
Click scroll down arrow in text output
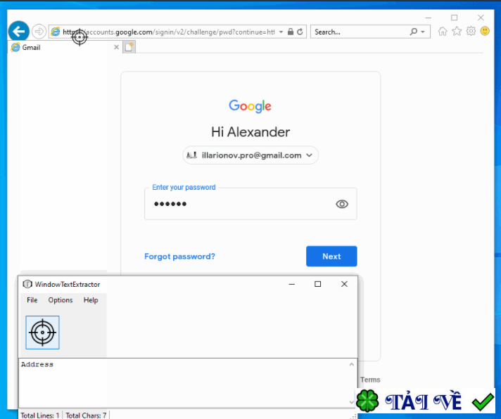coord(351,402)
